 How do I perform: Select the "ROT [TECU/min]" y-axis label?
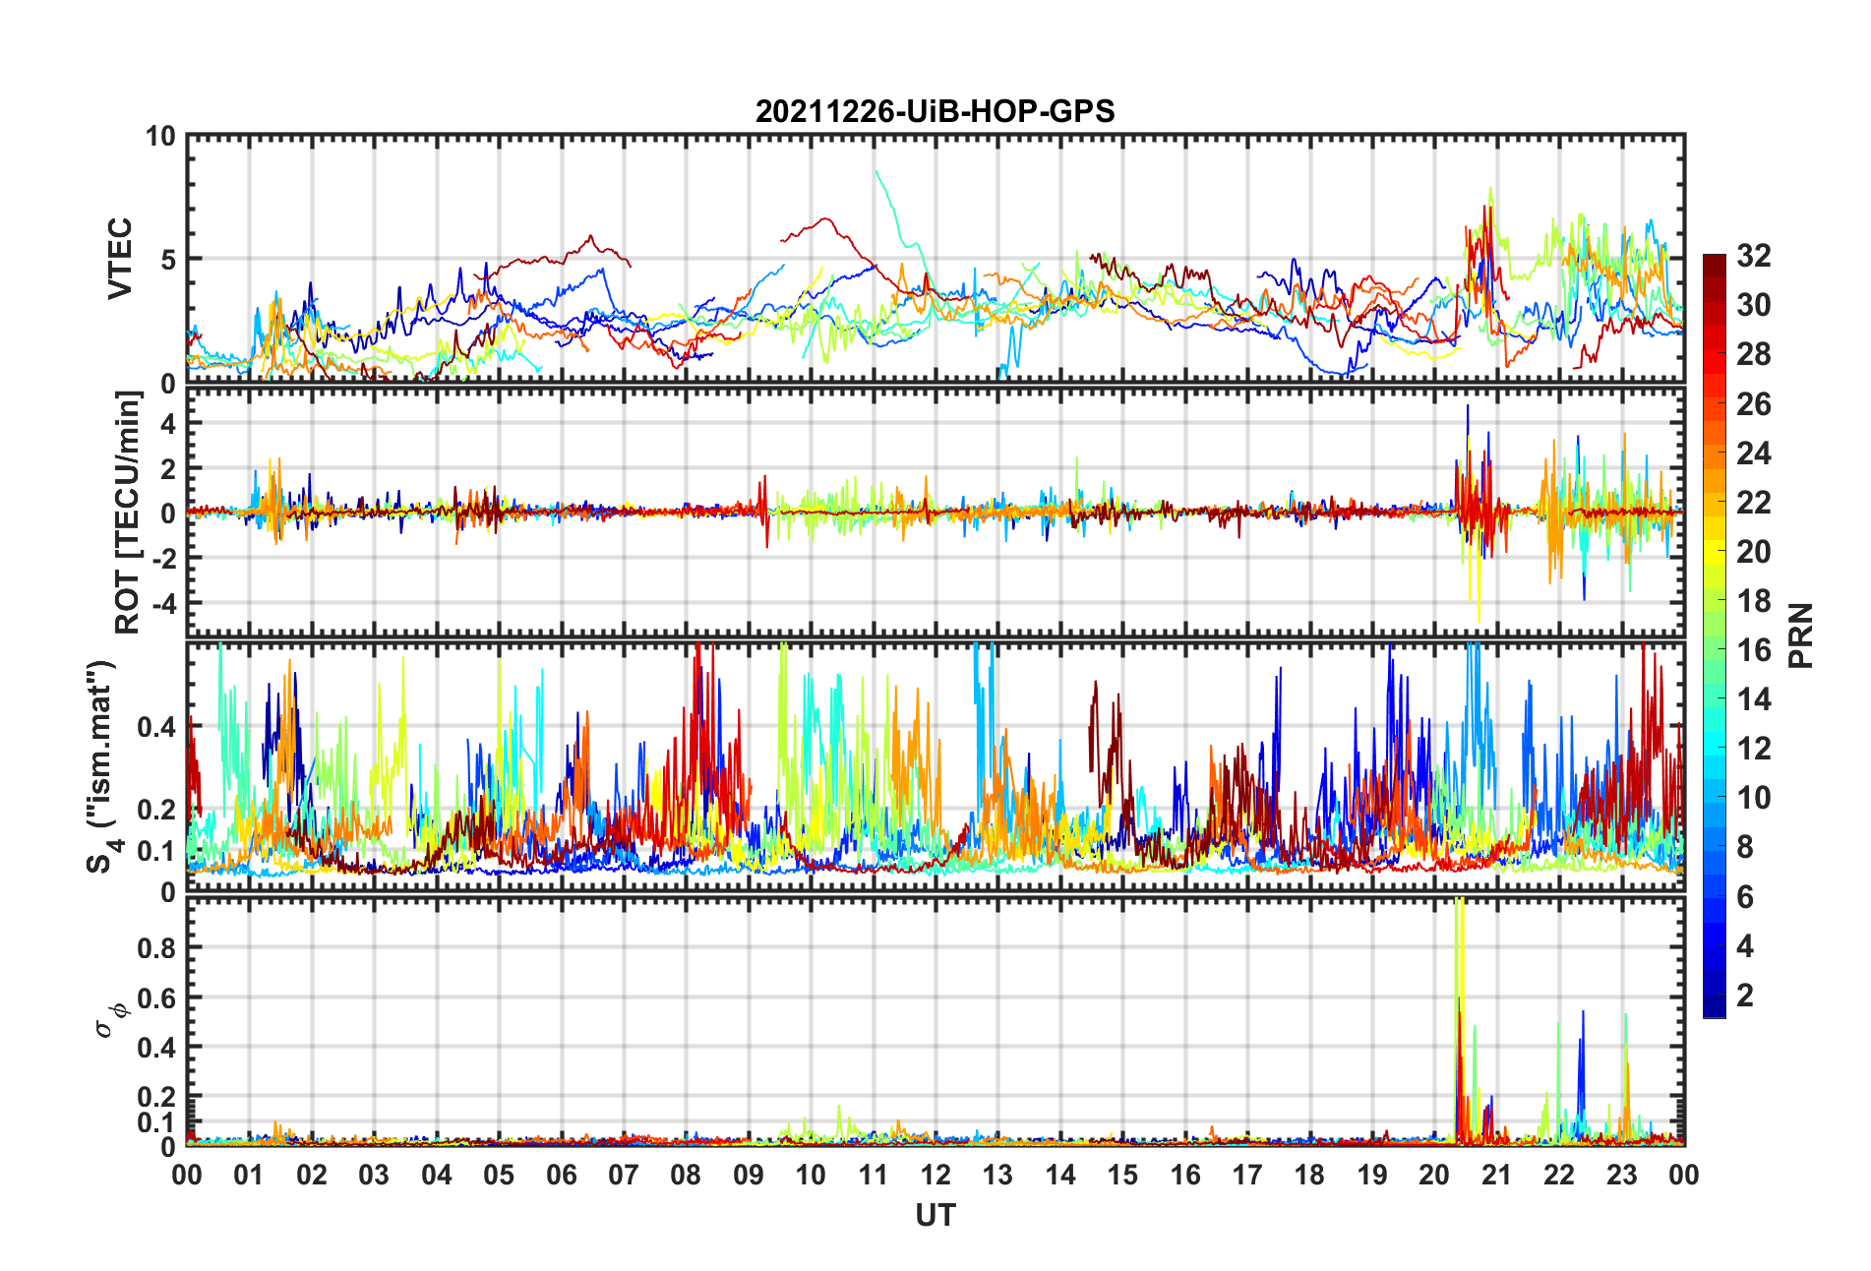(128, 513)
